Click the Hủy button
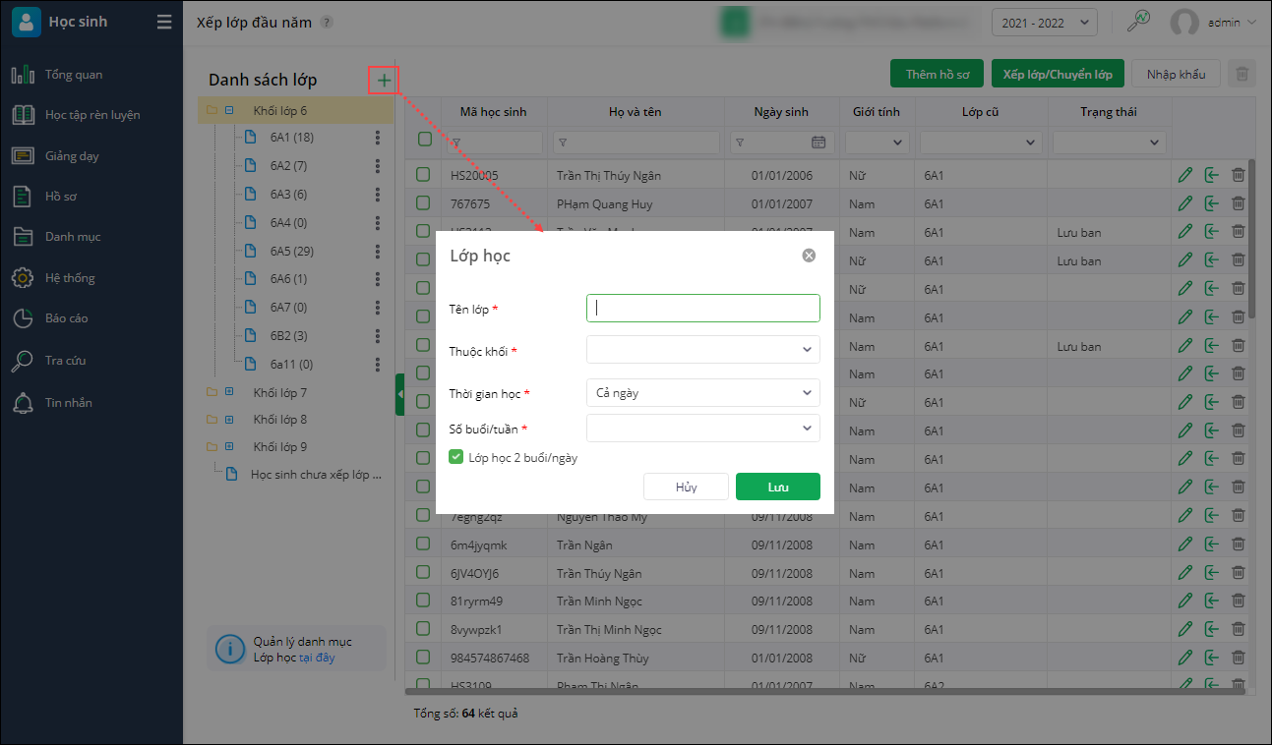The image size is (1272, 745). coord(687,487)
